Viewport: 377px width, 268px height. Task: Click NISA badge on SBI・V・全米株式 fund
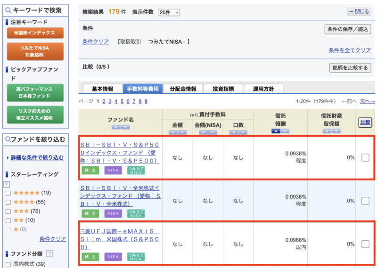click(113, 213)
